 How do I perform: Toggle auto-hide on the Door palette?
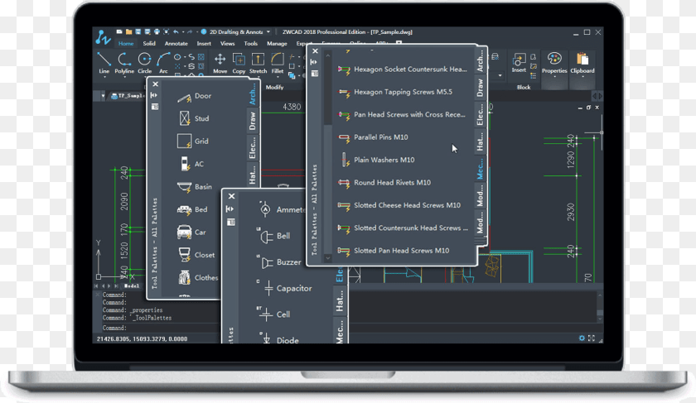154,95
